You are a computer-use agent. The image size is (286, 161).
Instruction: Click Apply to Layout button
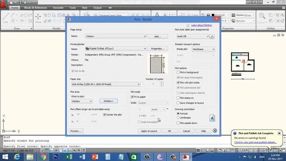(149, 131)
